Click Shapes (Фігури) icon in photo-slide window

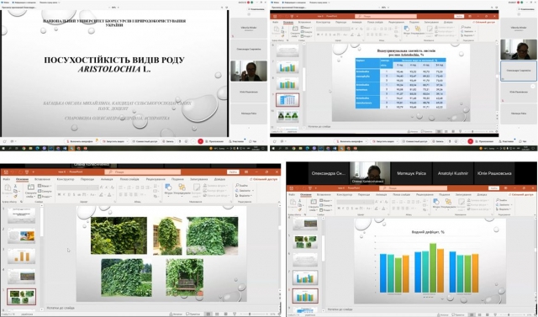pos(168,188)
